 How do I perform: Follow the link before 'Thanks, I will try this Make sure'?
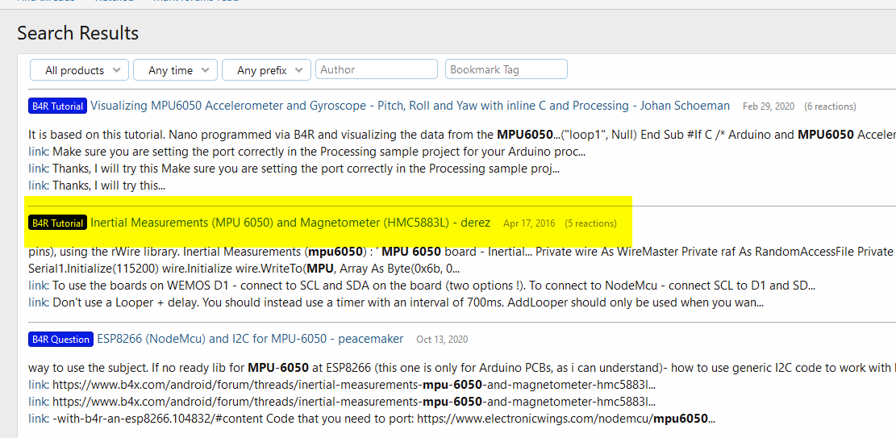(38, 169)
